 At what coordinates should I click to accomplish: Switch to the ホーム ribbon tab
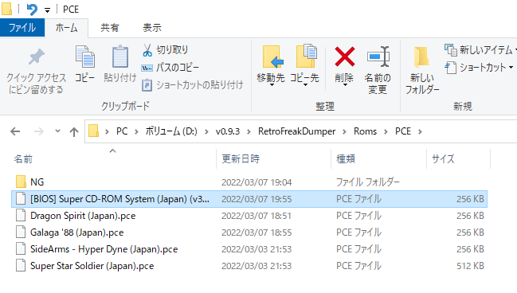(x=66, y=28)
